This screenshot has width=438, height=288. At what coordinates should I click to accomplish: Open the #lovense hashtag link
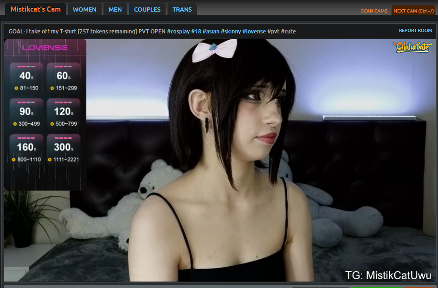click(254, 31)
